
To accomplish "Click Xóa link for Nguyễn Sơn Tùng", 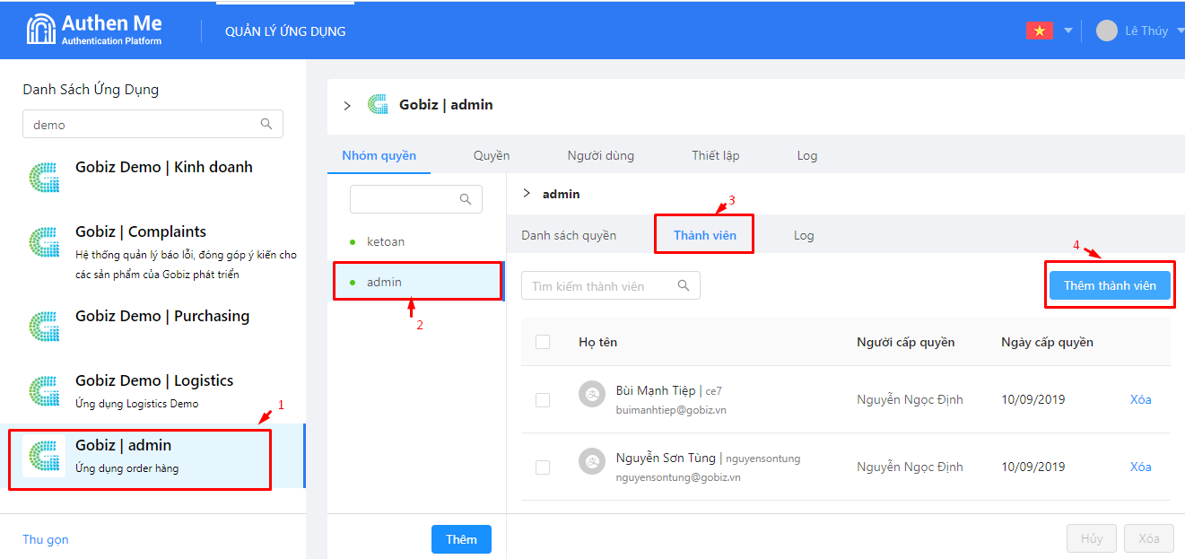I will tap(1140, 467).
